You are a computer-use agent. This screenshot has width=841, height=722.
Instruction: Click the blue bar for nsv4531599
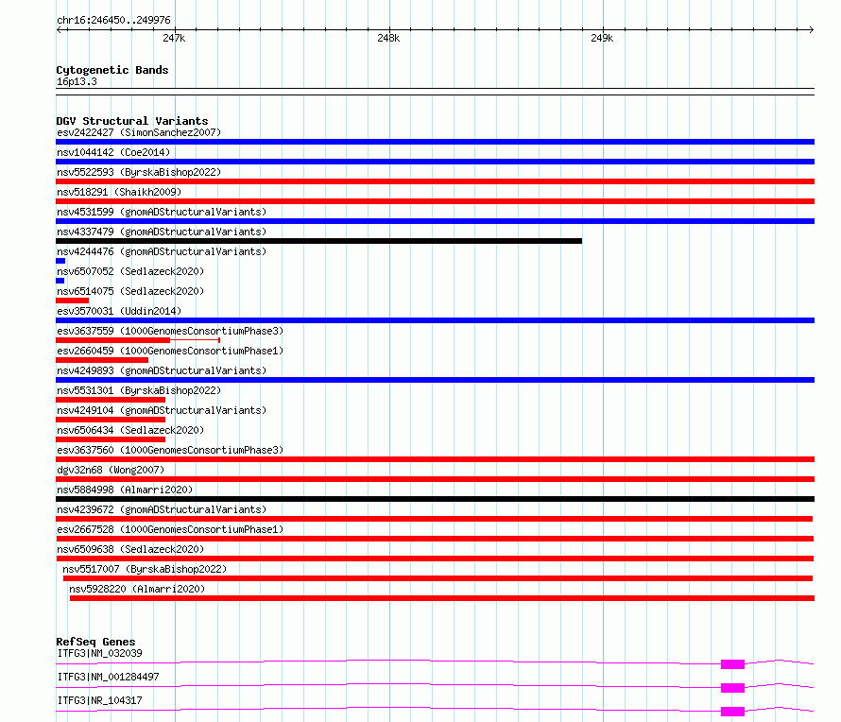tap(435, 221)
